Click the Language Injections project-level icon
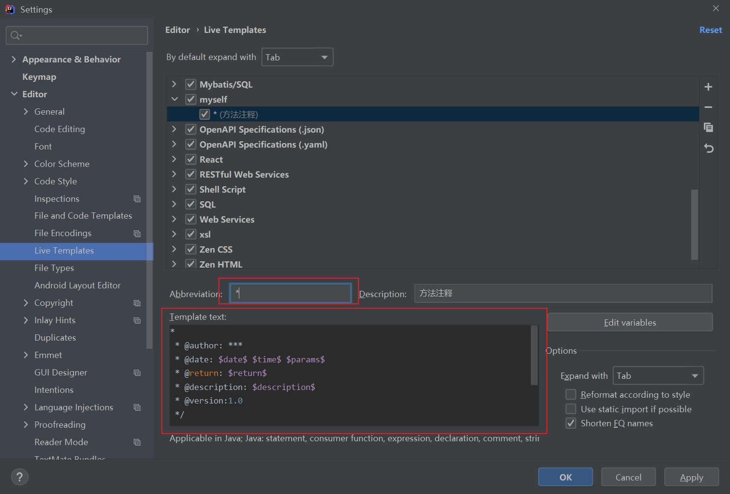Image resolution: width=730 pixels, height=494 pixels. tap(137, 408)
